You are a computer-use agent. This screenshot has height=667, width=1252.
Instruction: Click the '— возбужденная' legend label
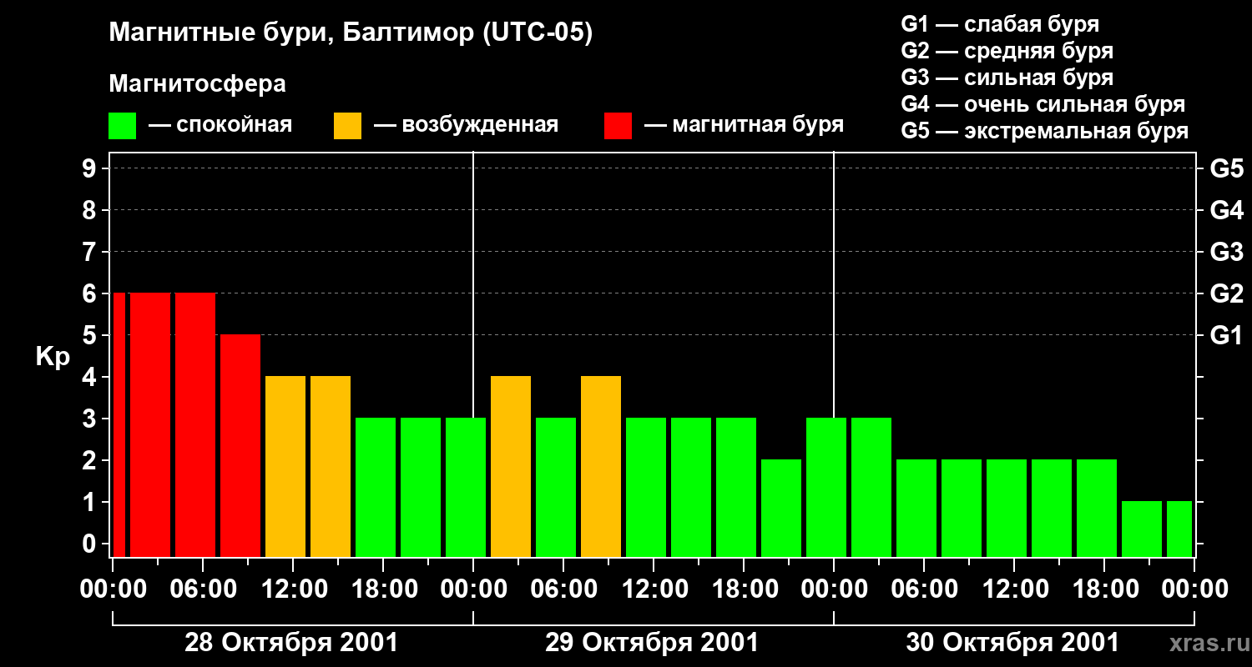point(466,125)
